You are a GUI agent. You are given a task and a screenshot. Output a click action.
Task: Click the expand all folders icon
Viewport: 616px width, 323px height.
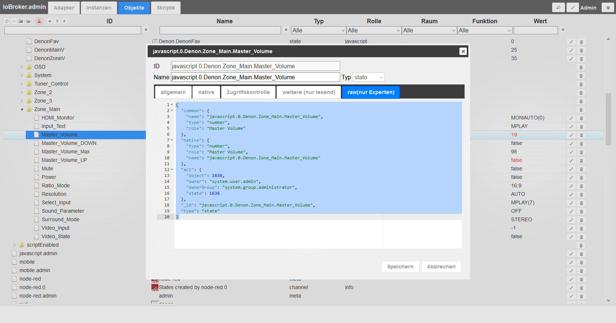28,21
